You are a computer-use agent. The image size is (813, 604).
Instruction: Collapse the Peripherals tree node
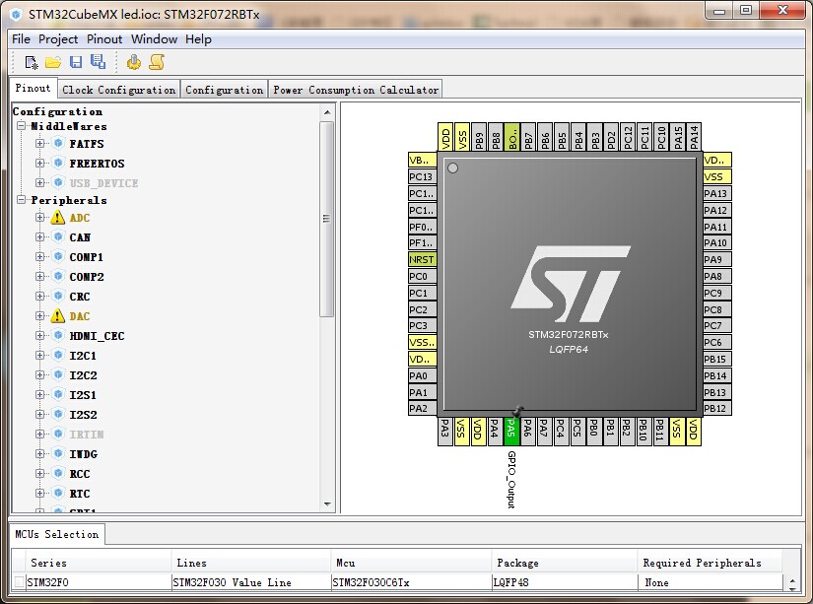22,200
